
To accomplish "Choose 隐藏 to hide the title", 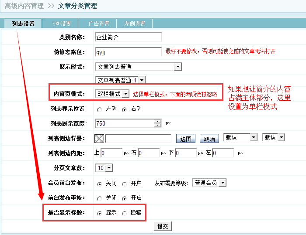I will [x=125, y=213].
